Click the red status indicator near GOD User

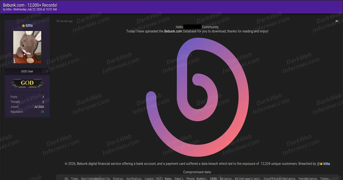coord(47,71)
